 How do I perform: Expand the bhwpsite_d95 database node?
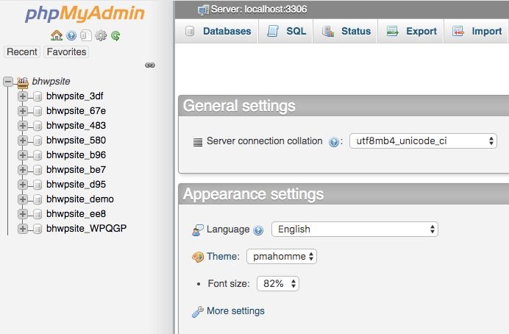coord(22,185)
